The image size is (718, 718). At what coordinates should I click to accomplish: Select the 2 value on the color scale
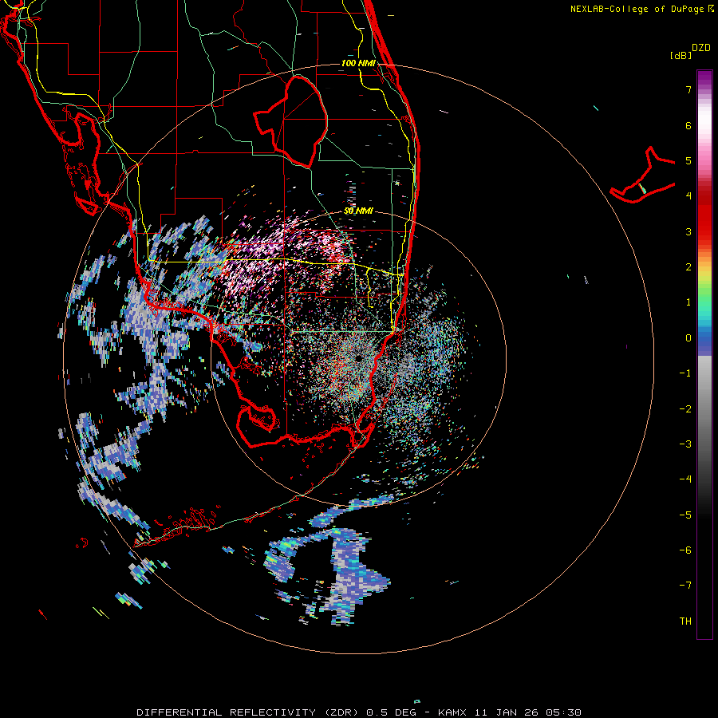click(688, 267)
